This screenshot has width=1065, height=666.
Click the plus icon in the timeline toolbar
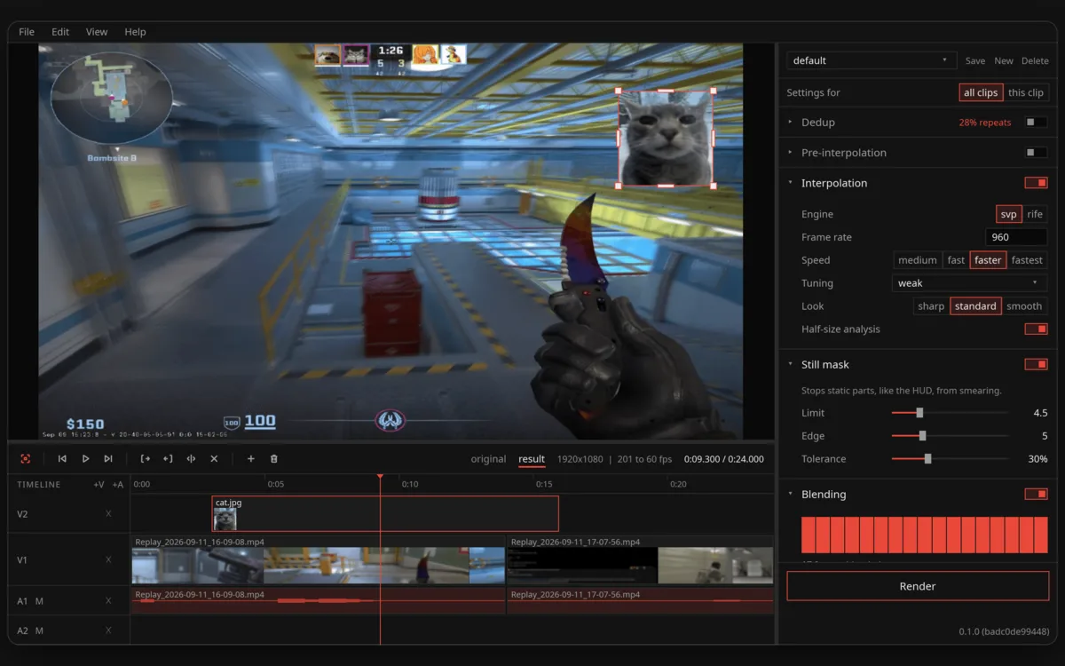(251, 459)
